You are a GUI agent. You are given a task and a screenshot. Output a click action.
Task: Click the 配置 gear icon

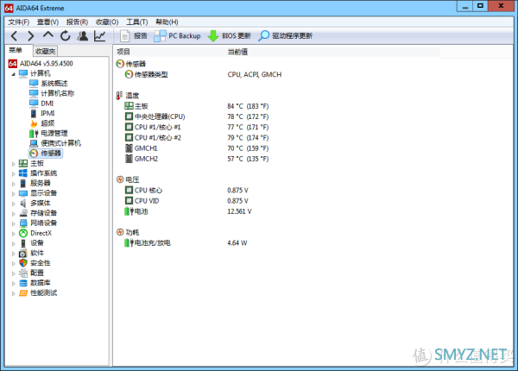[23, 273]
